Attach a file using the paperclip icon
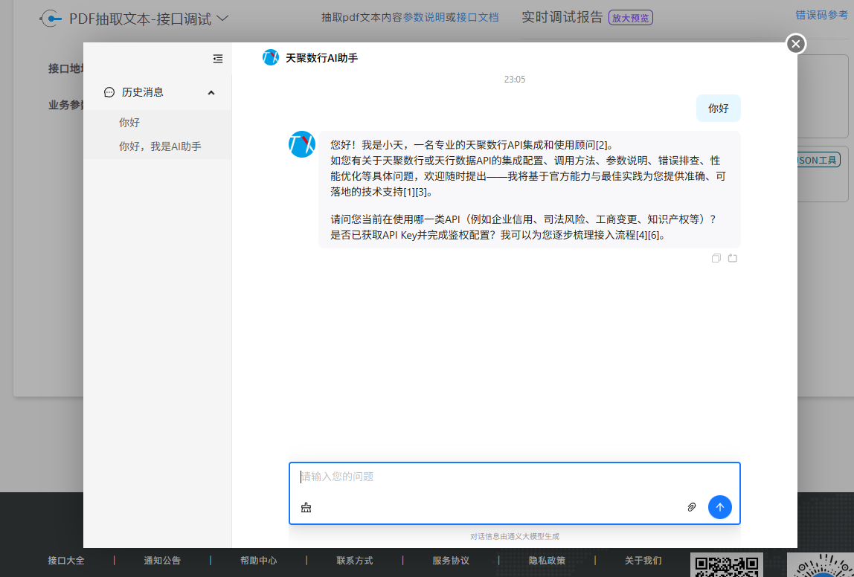This screenshot has height=577, width=854. (x=692, y=506)
